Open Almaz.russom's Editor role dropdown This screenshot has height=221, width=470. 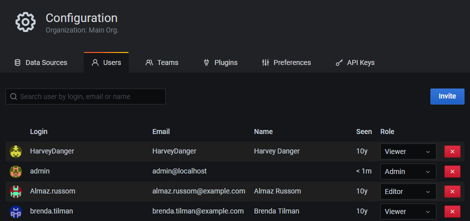point(408,191)
